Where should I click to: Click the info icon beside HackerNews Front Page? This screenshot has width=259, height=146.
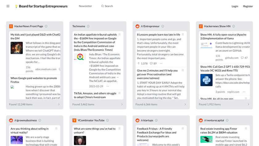click(x=46, y=26)
